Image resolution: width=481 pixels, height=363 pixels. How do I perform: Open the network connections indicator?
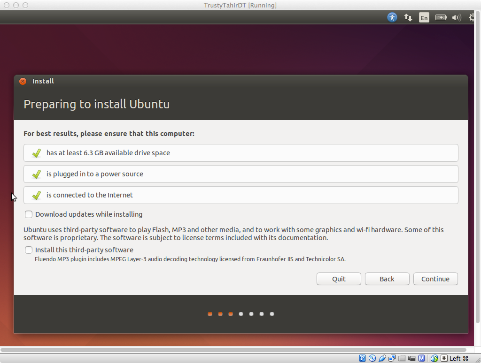(x=408, y=17)
